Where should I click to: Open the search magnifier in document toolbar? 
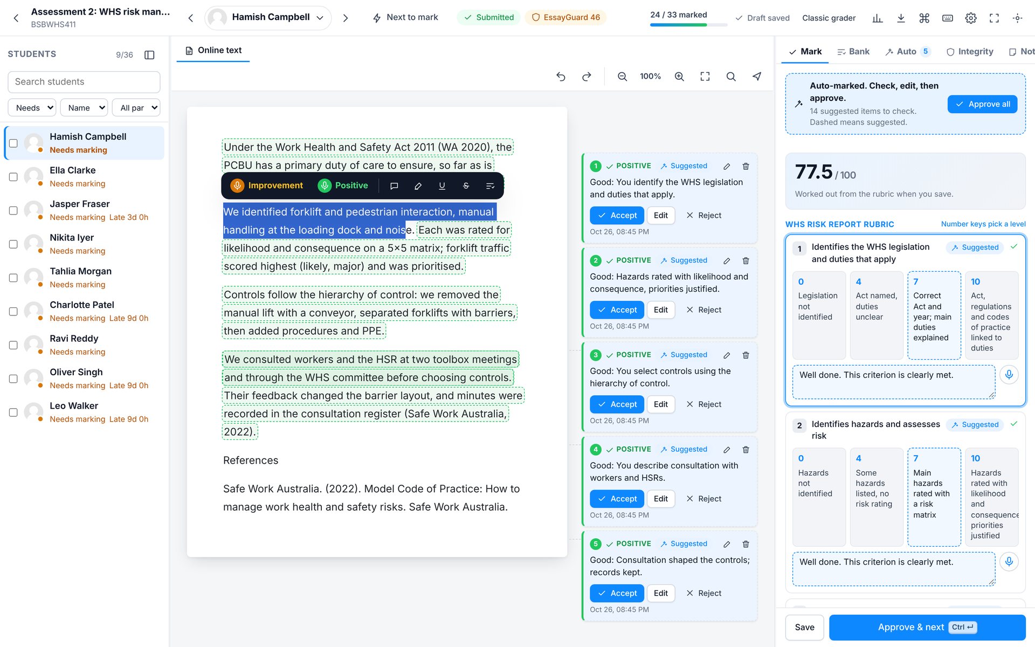click(731, 77)
